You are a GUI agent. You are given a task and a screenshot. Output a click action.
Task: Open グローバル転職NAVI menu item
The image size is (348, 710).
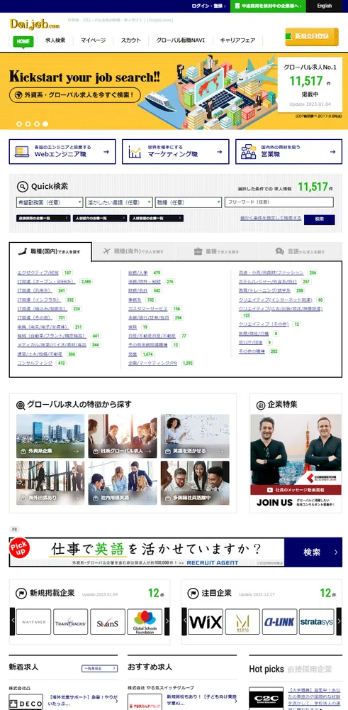180,40
